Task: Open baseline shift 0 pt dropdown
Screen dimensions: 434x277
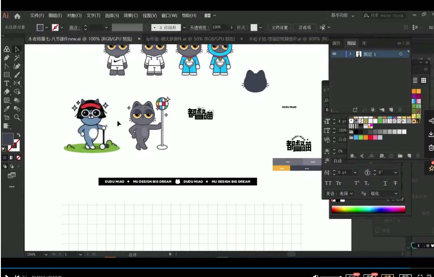Action: click(x=355, y=172)
